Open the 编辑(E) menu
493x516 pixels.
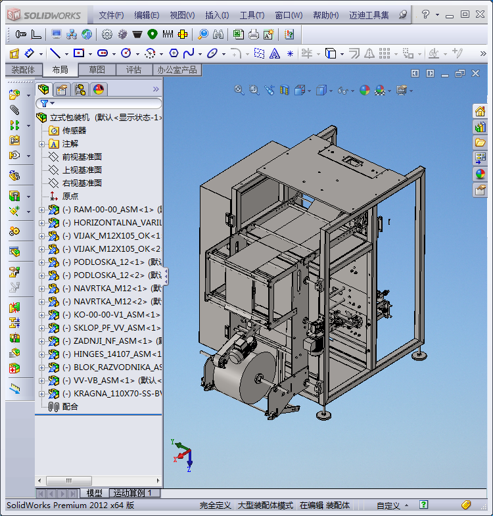click(x=147, y=15)
